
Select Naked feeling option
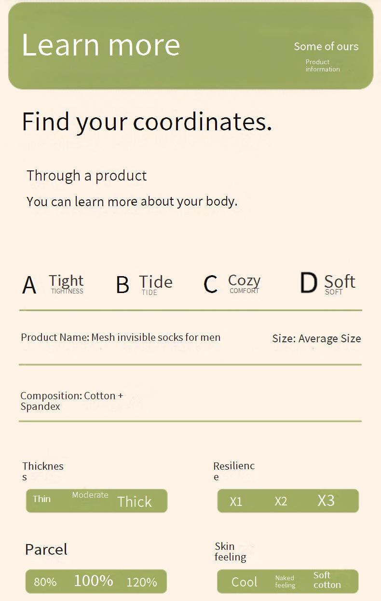point(285,582)
